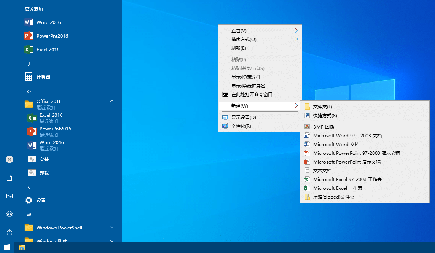
Task: Open Pictures icon in Start sidebar
Action: (10, 196)
